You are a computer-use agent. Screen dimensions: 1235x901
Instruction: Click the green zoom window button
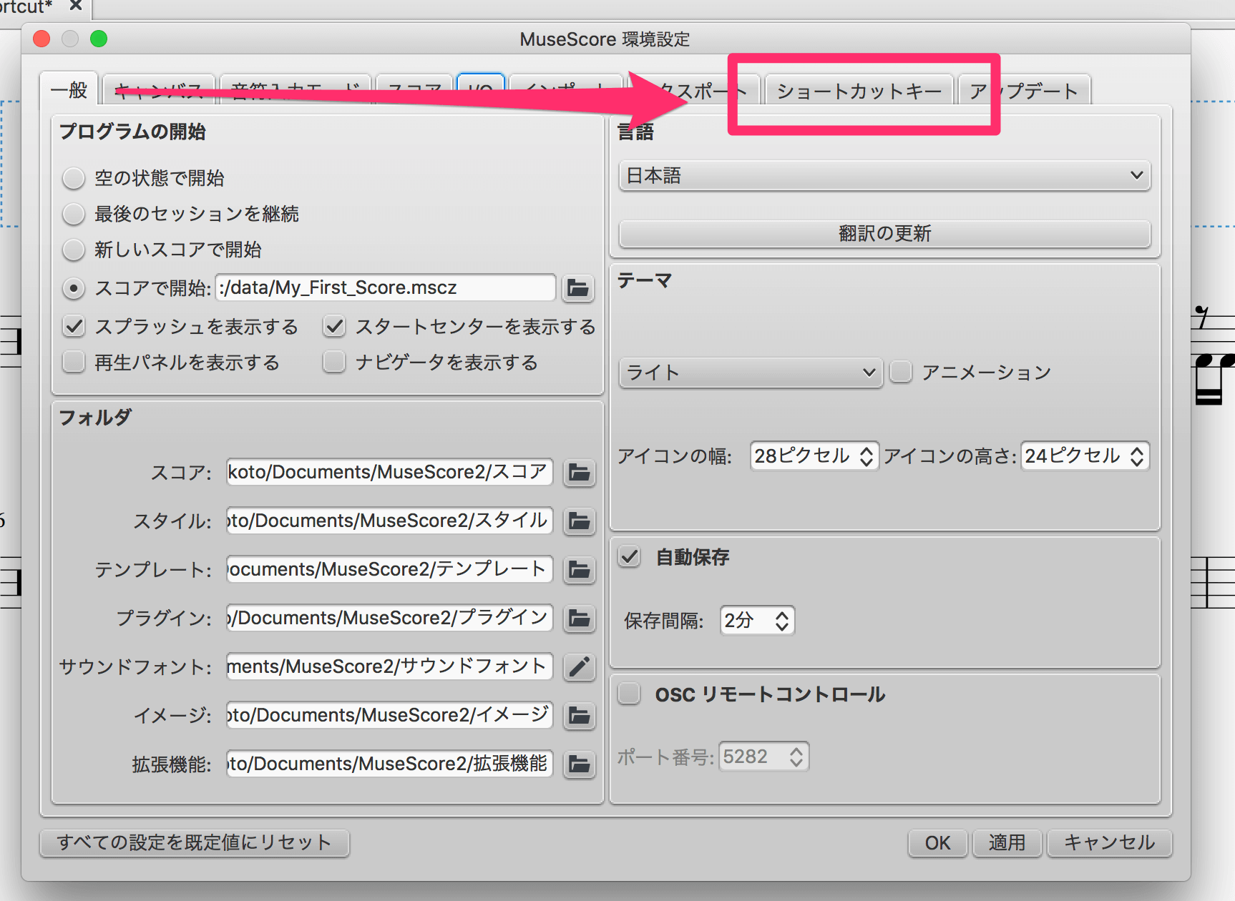click(x=99, y=39)
